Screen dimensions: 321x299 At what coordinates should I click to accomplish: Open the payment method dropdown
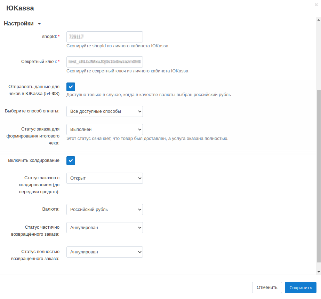(105, 111)
